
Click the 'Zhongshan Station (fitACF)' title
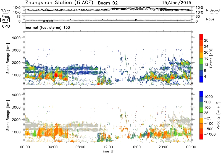click(59, 3)
